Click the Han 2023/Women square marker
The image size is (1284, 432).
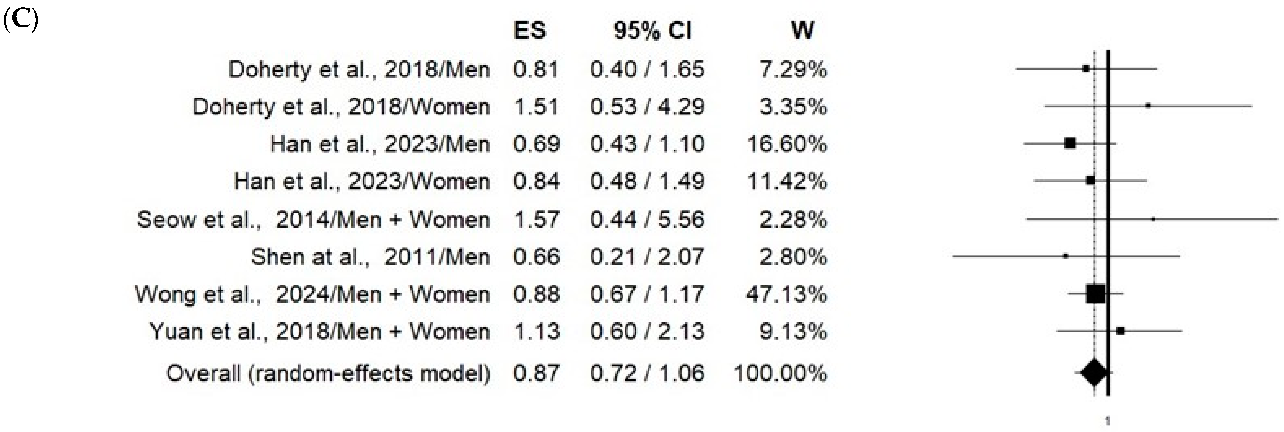[1090, 180]
